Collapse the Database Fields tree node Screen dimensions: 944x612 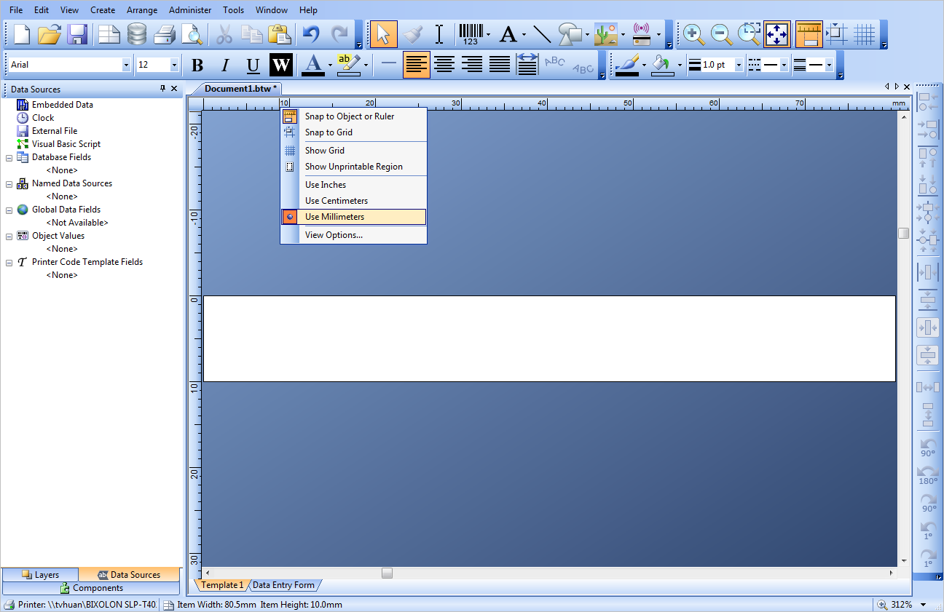[9, 157]
